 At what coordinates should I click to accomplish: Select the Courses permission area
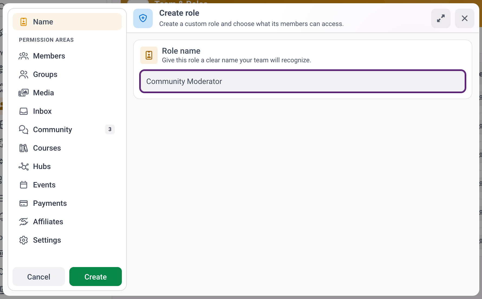click(x=67, y=148)
